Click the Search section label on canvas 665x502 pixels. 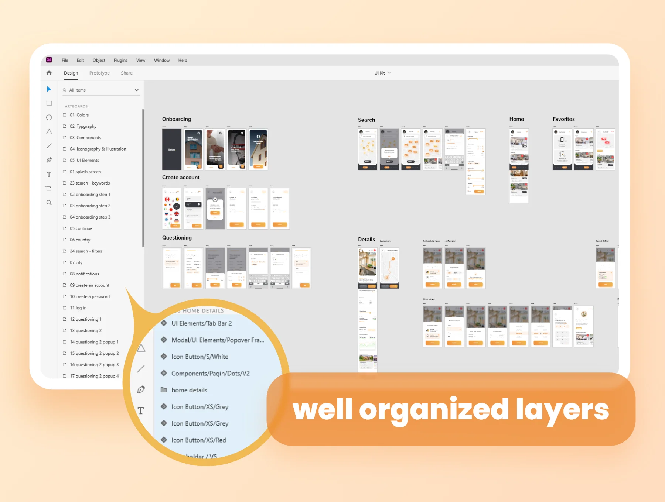(366, 120)
